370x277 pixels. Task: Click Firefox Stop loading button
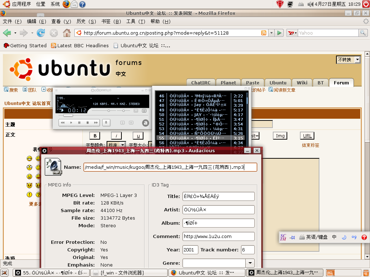point(54,33)
